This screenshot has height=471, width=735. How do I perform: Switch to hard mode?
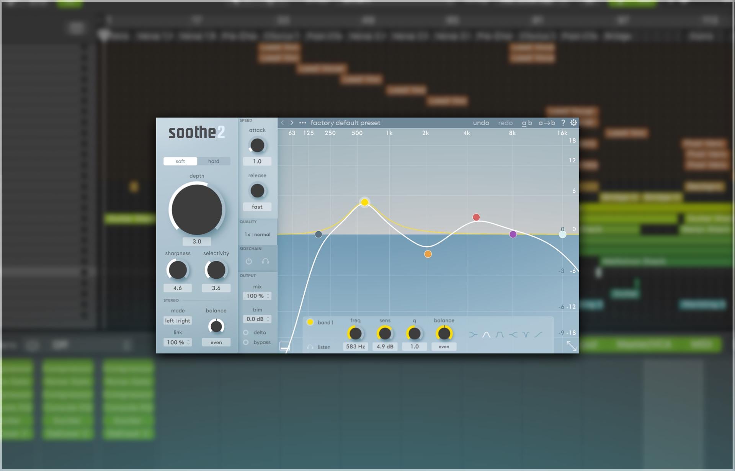point(214,161)
